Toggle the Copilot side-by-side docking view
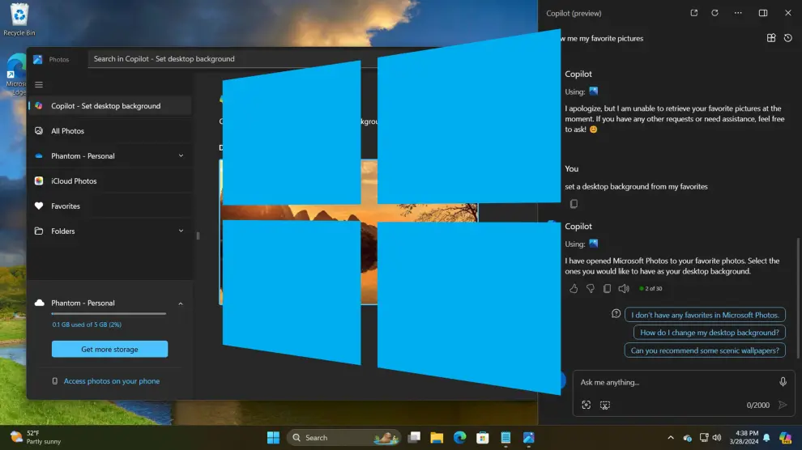Screen dimensions: 802x450 click(x=762, y=13)
